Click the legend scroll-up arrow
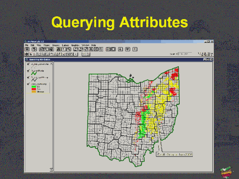239x179 pixels. pyautogui.click(x=51, y=64)
